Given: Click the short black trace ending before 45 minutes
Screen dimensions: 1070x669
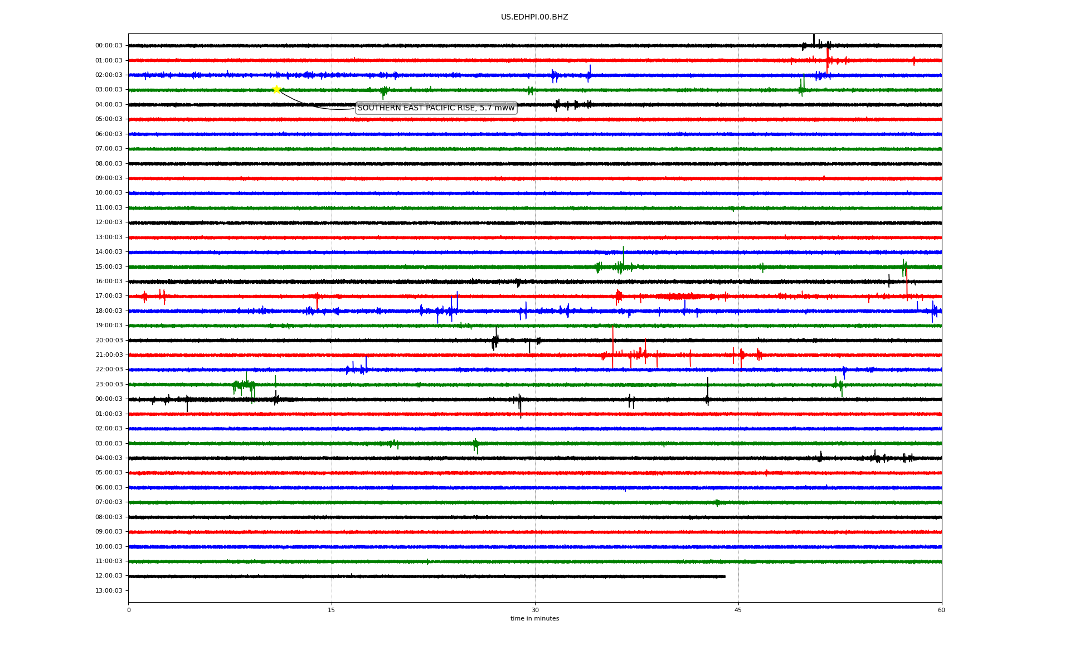Looking at the screenshot, I should click(x=427, y=576).
